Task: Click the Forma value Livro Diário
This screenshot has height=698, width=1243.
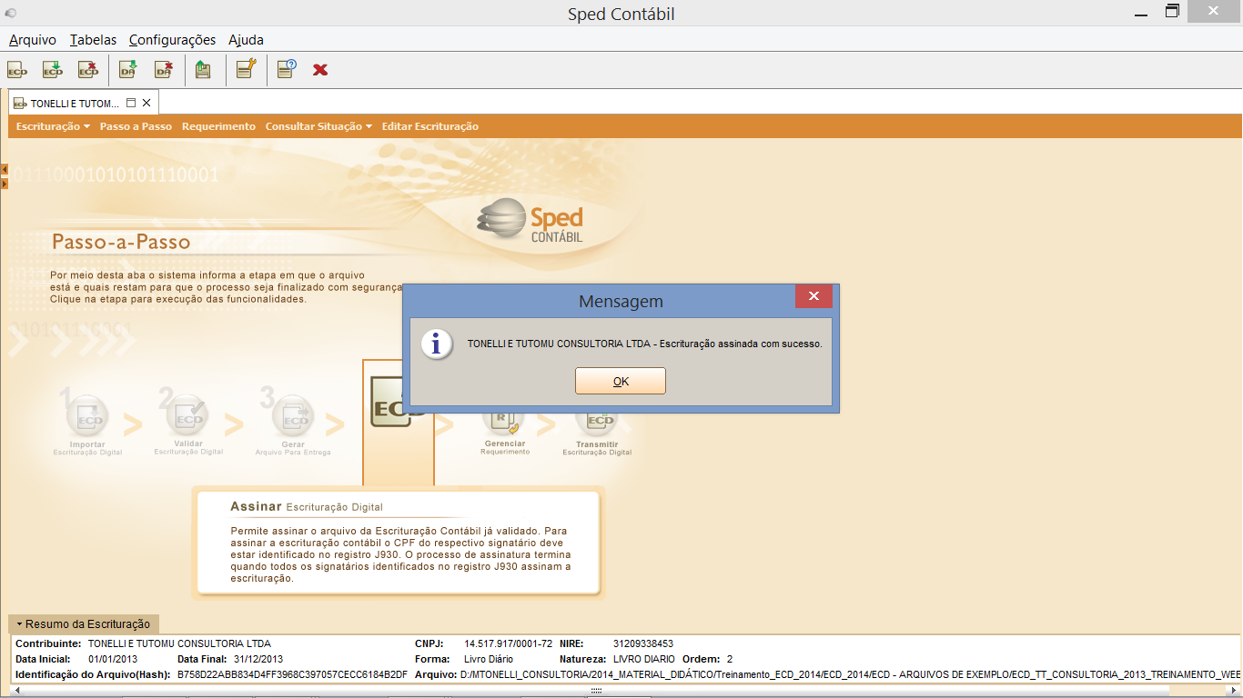Action: pos(489,659)
